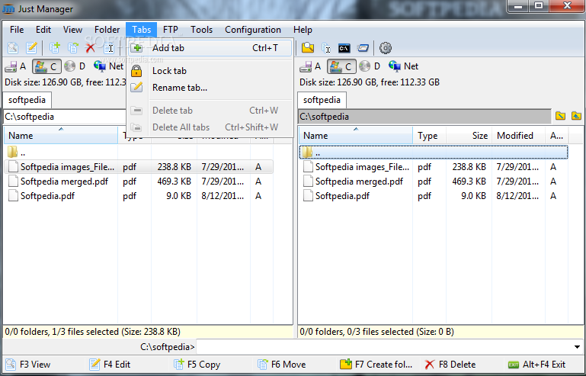This screenshot has width=586, height=376.
Task: Open the Tools menu
Action: (201, 30)
